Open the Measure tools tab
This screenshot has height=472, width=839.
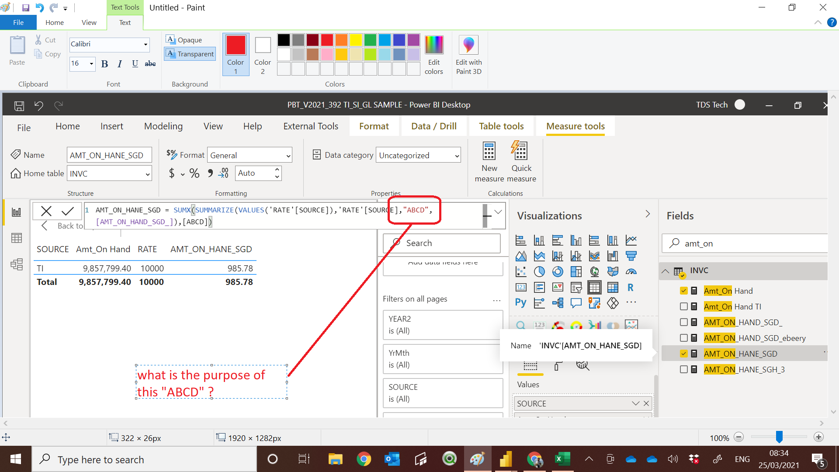[x=576, y=126]
